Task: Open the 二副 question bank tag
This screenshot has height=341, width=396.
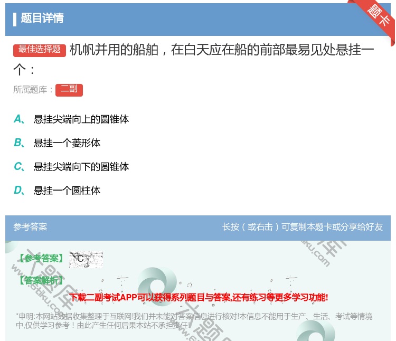Action: (x=69, y=90)
